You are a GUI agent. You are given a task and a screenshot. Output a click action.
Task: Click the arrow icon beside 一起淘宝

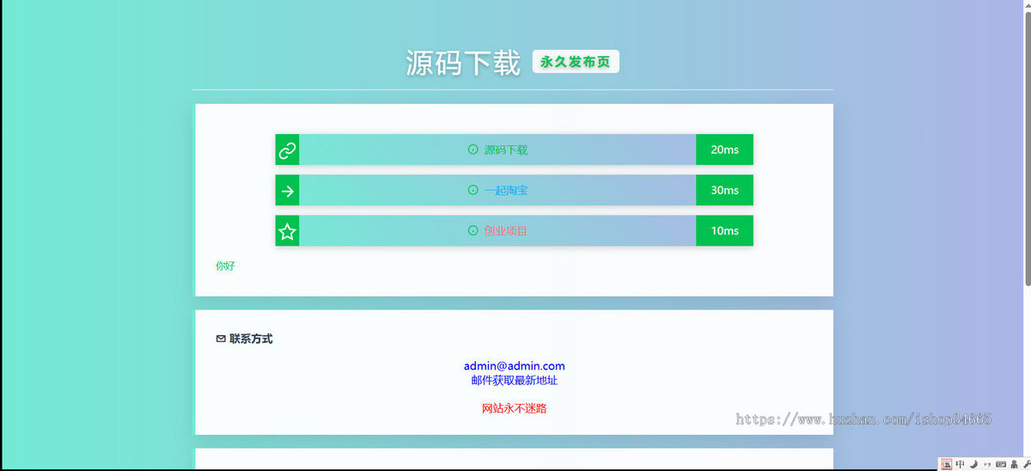(x=287, y=190)
